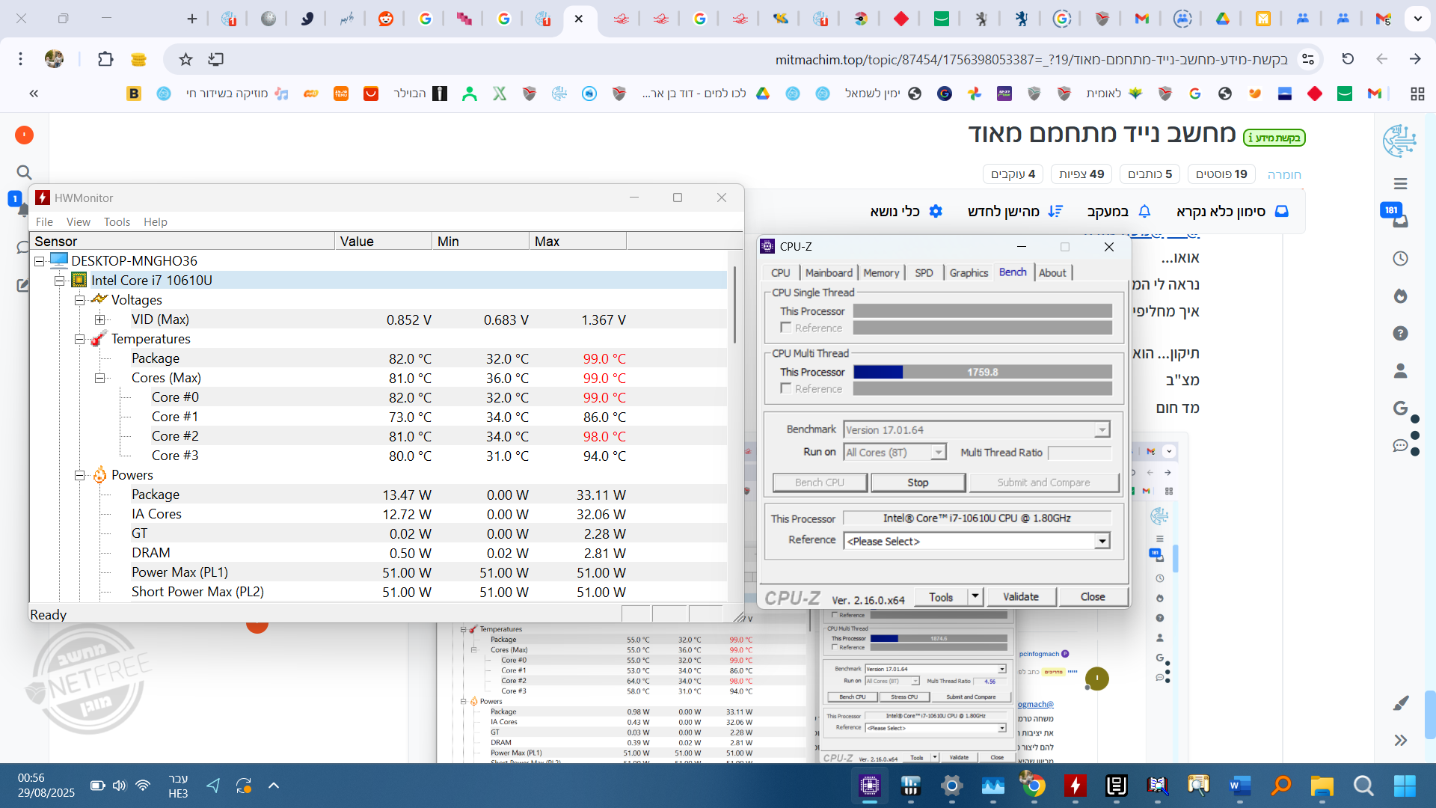Collapse the DESKTOP-MNGHO36 tree node
This screenshot has height=808, width=1436.
point(40,261)
